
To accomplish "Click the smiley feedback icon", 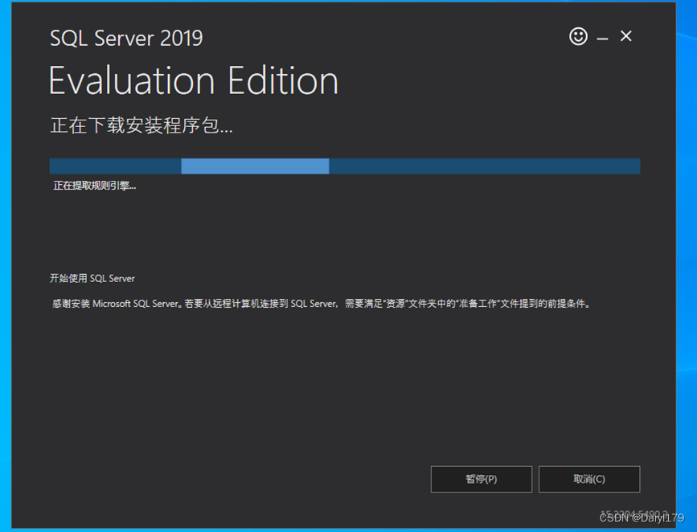I will (x=578, y=36).
